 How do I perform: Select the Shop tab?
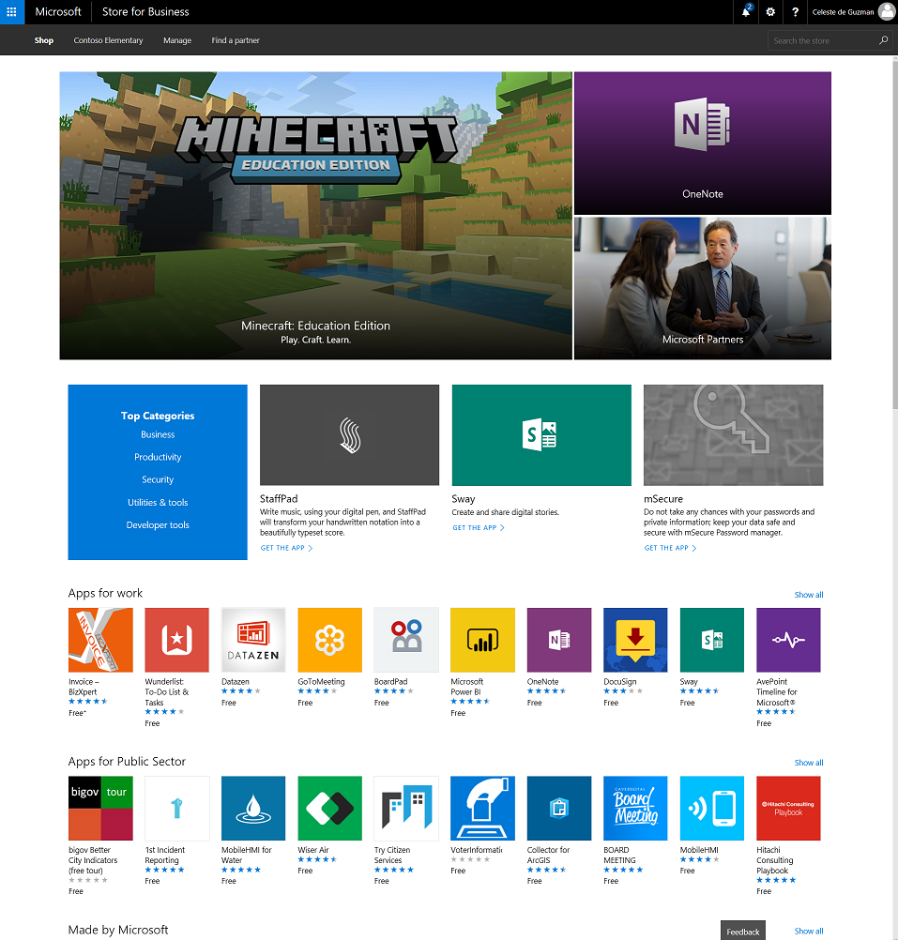(44, 40)
